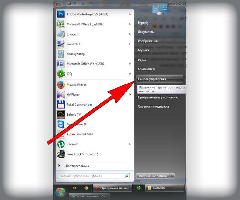Open shutdown options arrow next to Завершение работы
This screenshot has height=200, width=240.
[172, 176]
